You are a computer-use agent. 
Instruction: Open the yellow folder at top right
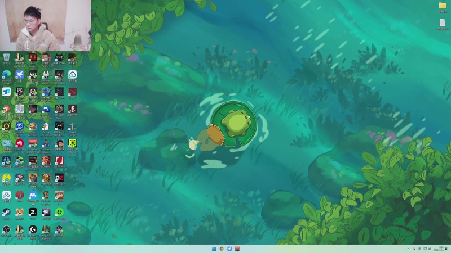point(443,7)
